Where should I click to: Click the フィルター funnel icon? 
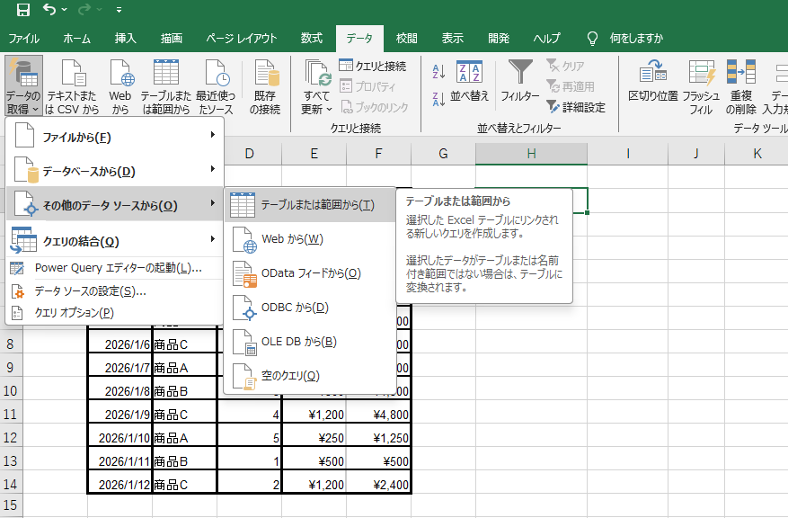520,73
